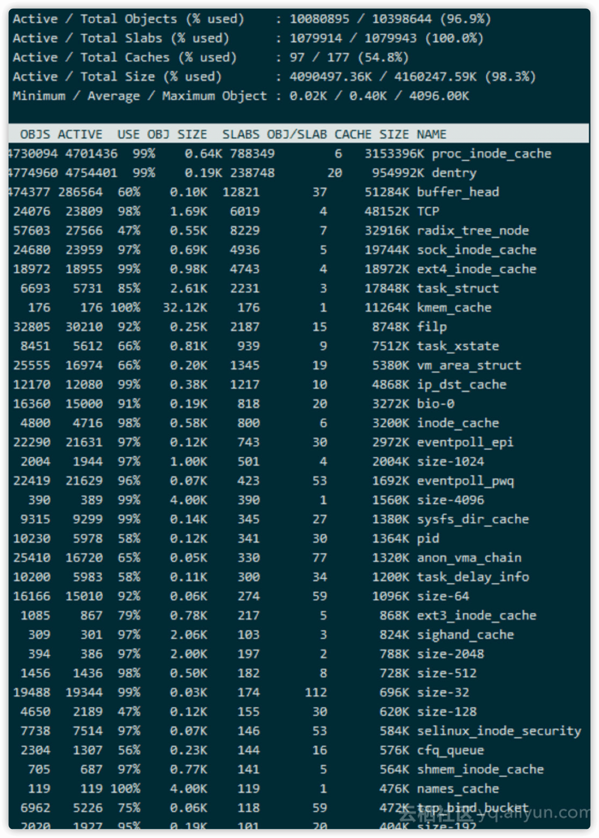
Task: Click ext3_inode_cache entry
Action: pos(476,616)
